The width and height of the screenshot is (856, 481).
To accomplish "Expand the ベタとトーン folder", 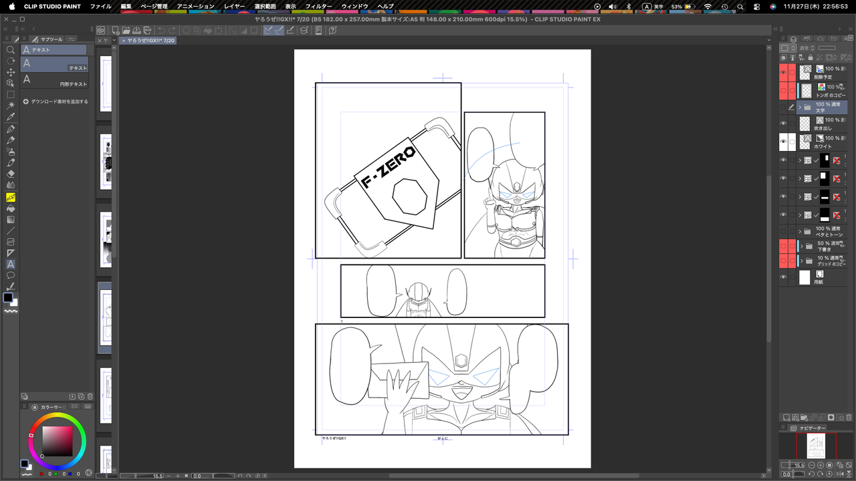I will [800, 231].
